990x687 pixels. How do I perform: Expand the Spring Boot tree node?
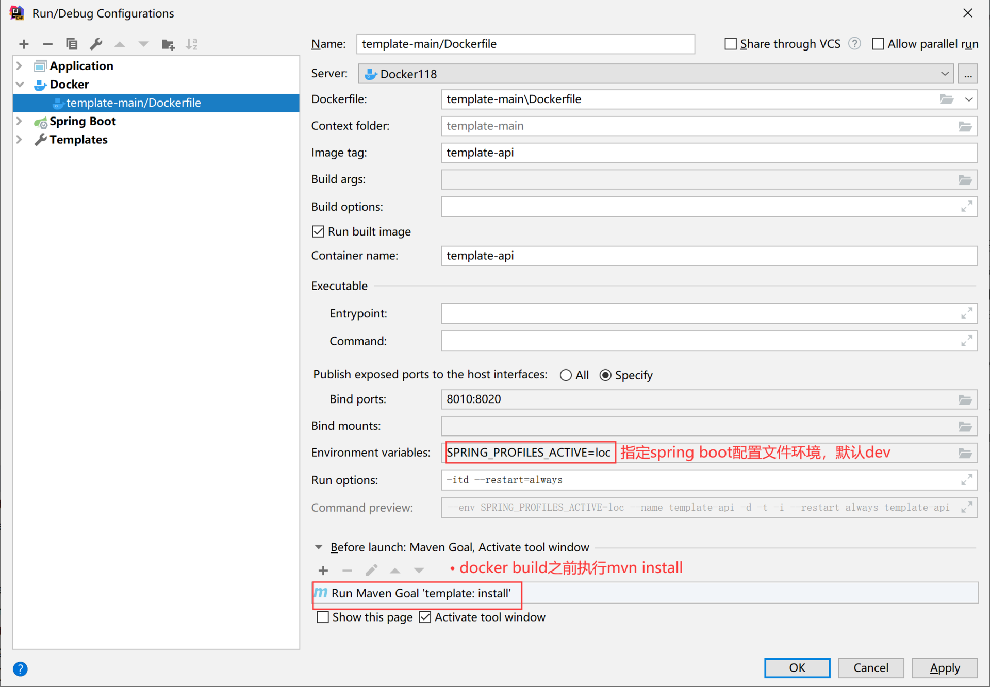point(20,121)
